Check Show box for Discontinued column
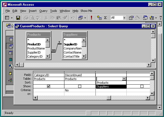This screenshot has width=164, height=117. point(80,86)
